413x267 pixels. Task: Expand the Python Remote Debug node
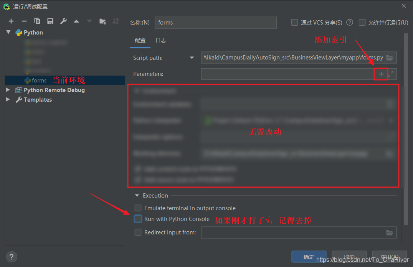8,90
